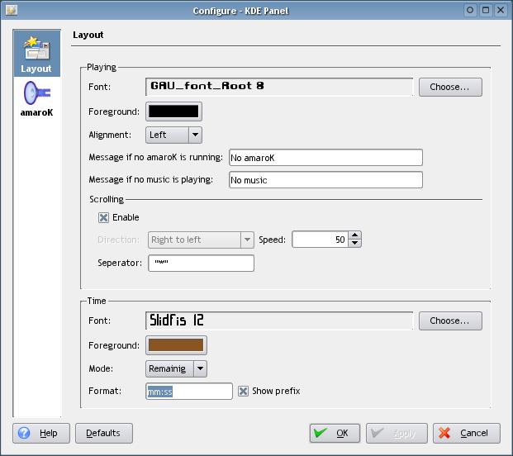This screenshot has height=456, width=513.
Task: Choose a font for Time section
Action: click(x=450, y=321)
